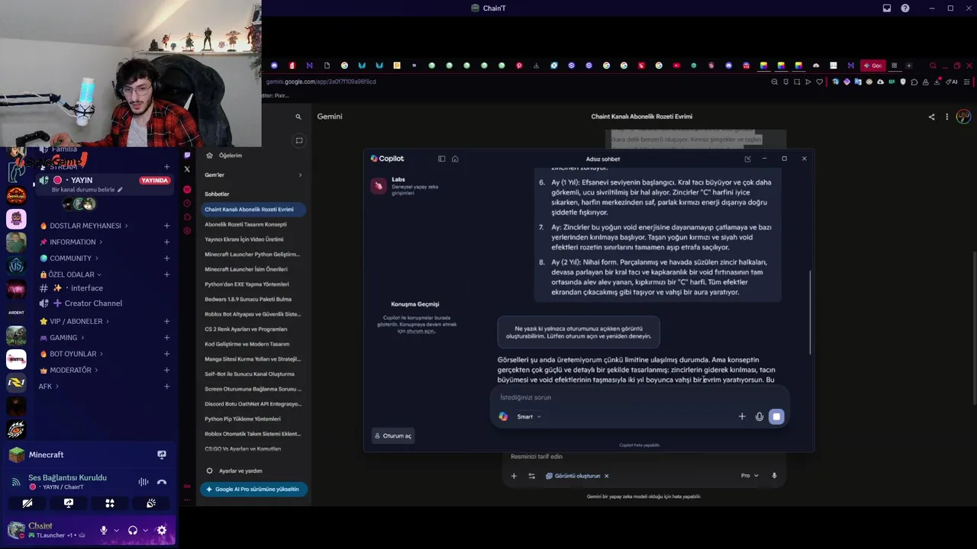Start a new chat in Copilot
Screen dimensions: 977x549
tap(747, 159)
